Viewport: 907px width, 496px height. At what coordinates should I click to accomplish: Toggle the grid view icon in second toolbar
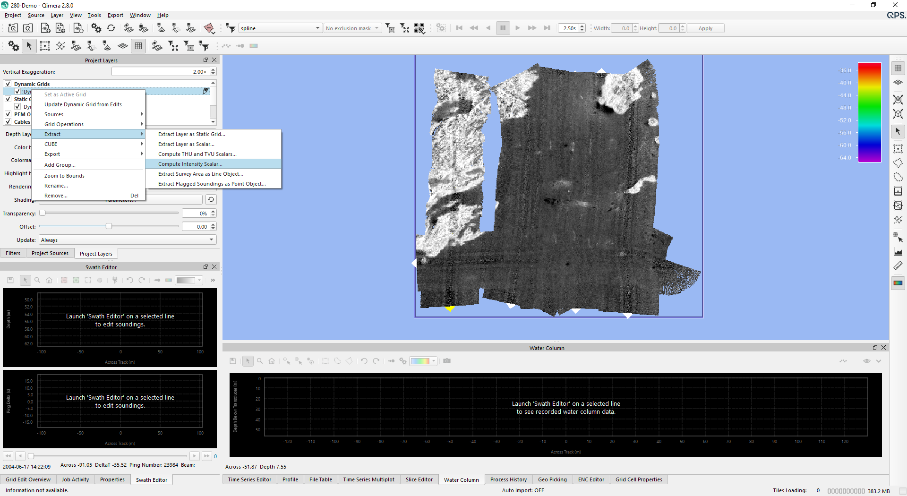tap(138, 46)
